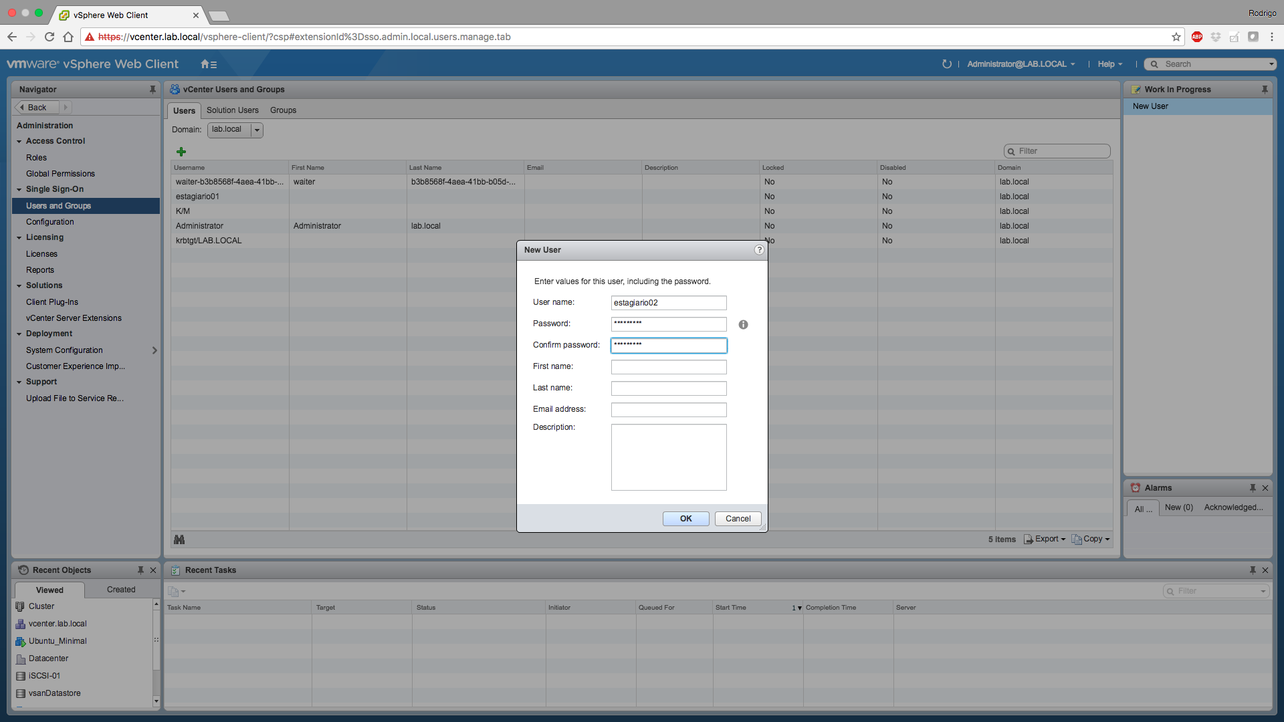The height and width of the screenshot is (722, 1284).
Task: Pin the Recent Objects panel
Action: click(x=140, y=570)
